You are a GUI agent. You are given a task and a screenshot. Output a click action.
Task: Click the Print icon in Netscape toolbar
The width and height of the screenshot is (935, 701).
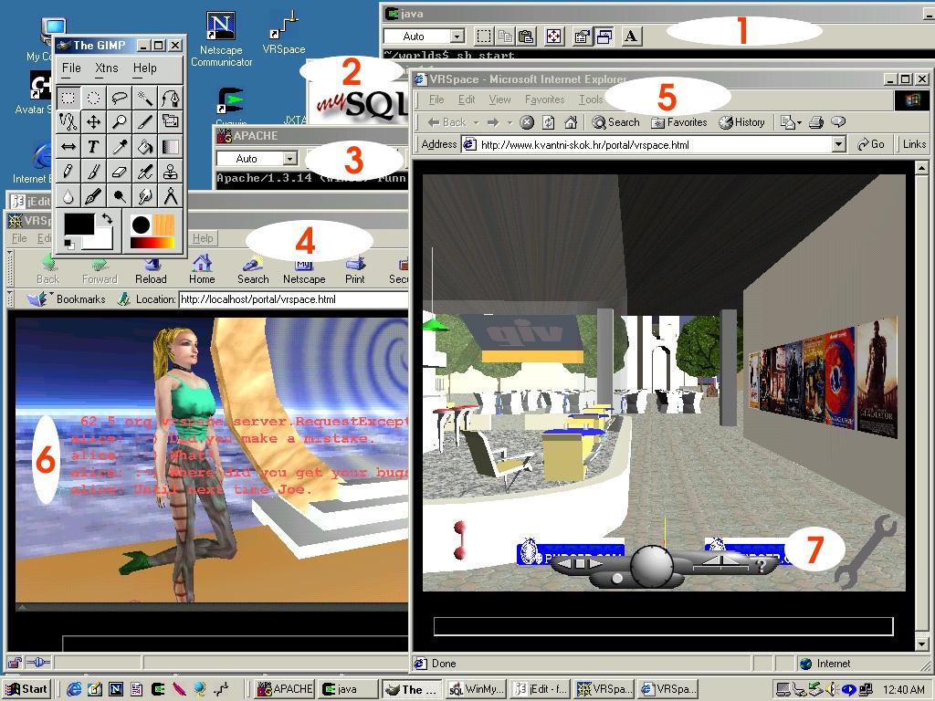click(x=355, y=268)
